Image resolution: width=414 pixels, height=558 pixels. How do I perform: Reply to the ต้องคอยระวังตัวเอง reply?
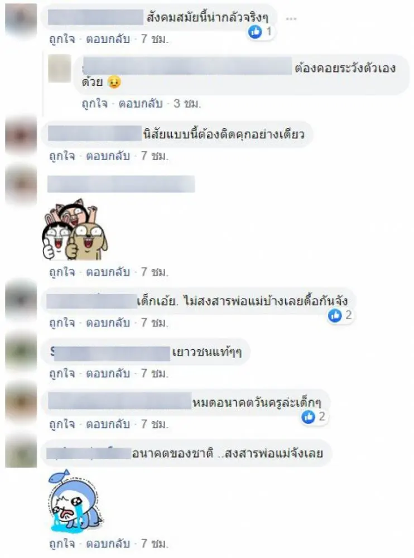click(140, 104)
